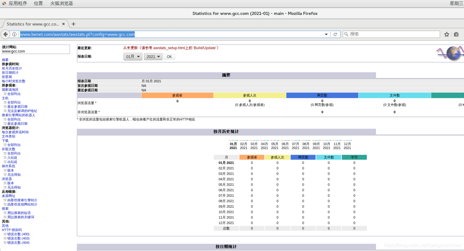Open 版本 under 操作系统
464x251 pixels.
coord(11,170)
